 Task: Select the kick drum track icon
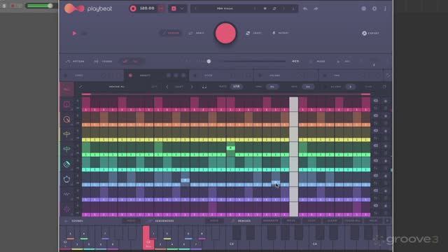[x=67, y=104]
